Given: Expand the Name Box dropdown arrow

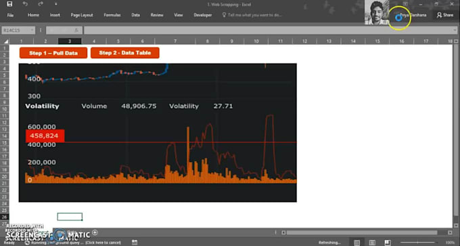Looking at the screenshot, I should point(32,30).
